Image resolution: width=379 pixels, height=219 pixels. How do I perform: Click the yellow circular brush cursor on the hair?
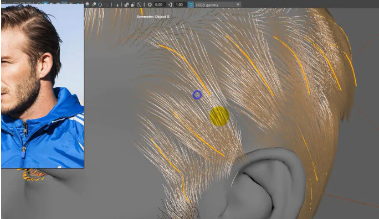[219, 116]
